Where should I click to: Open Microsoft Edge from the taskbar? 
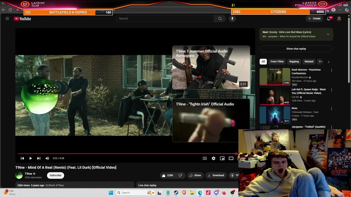pyautogui.click(x=200, y=193)
